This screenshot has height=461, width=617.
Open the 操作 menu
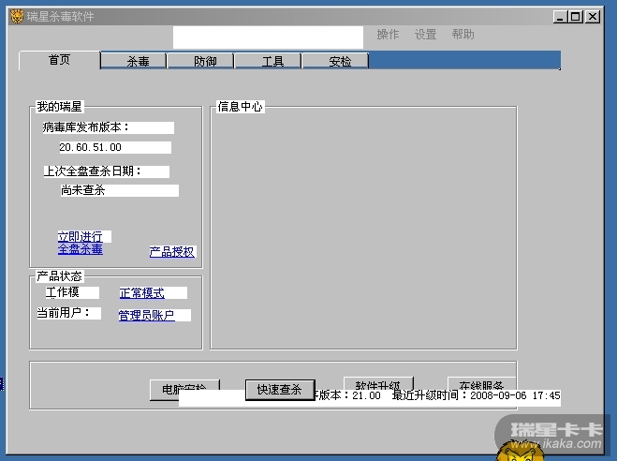tap(388, 35)
